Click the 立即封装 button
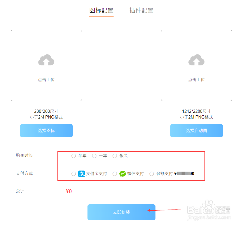 click(121, 212)
